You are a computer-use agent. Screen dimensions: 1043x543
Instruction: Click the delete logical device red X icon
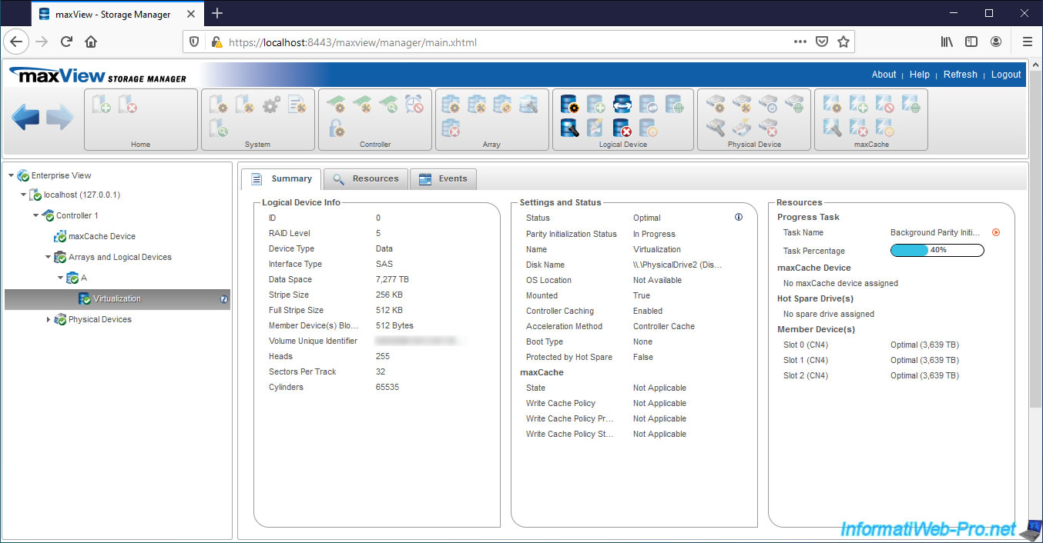[x=622, y=128]
